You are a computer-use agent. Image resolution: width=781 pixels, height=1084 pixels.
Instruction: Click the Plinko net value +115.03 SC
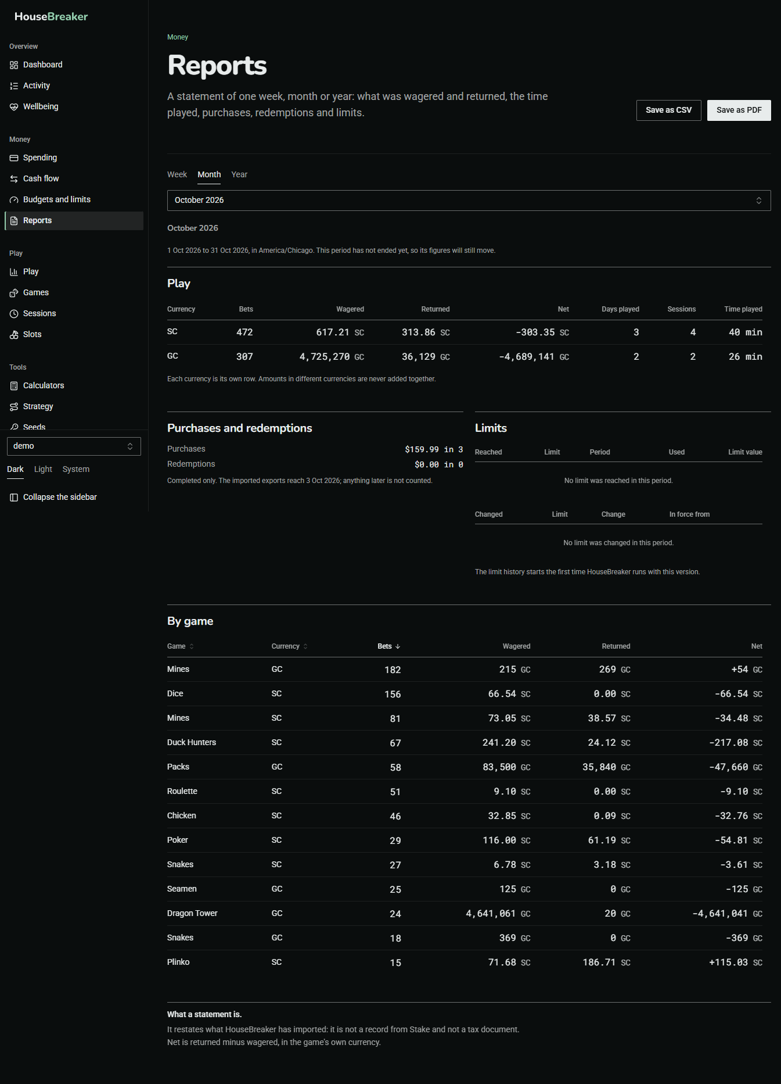(x=736, y=963)
